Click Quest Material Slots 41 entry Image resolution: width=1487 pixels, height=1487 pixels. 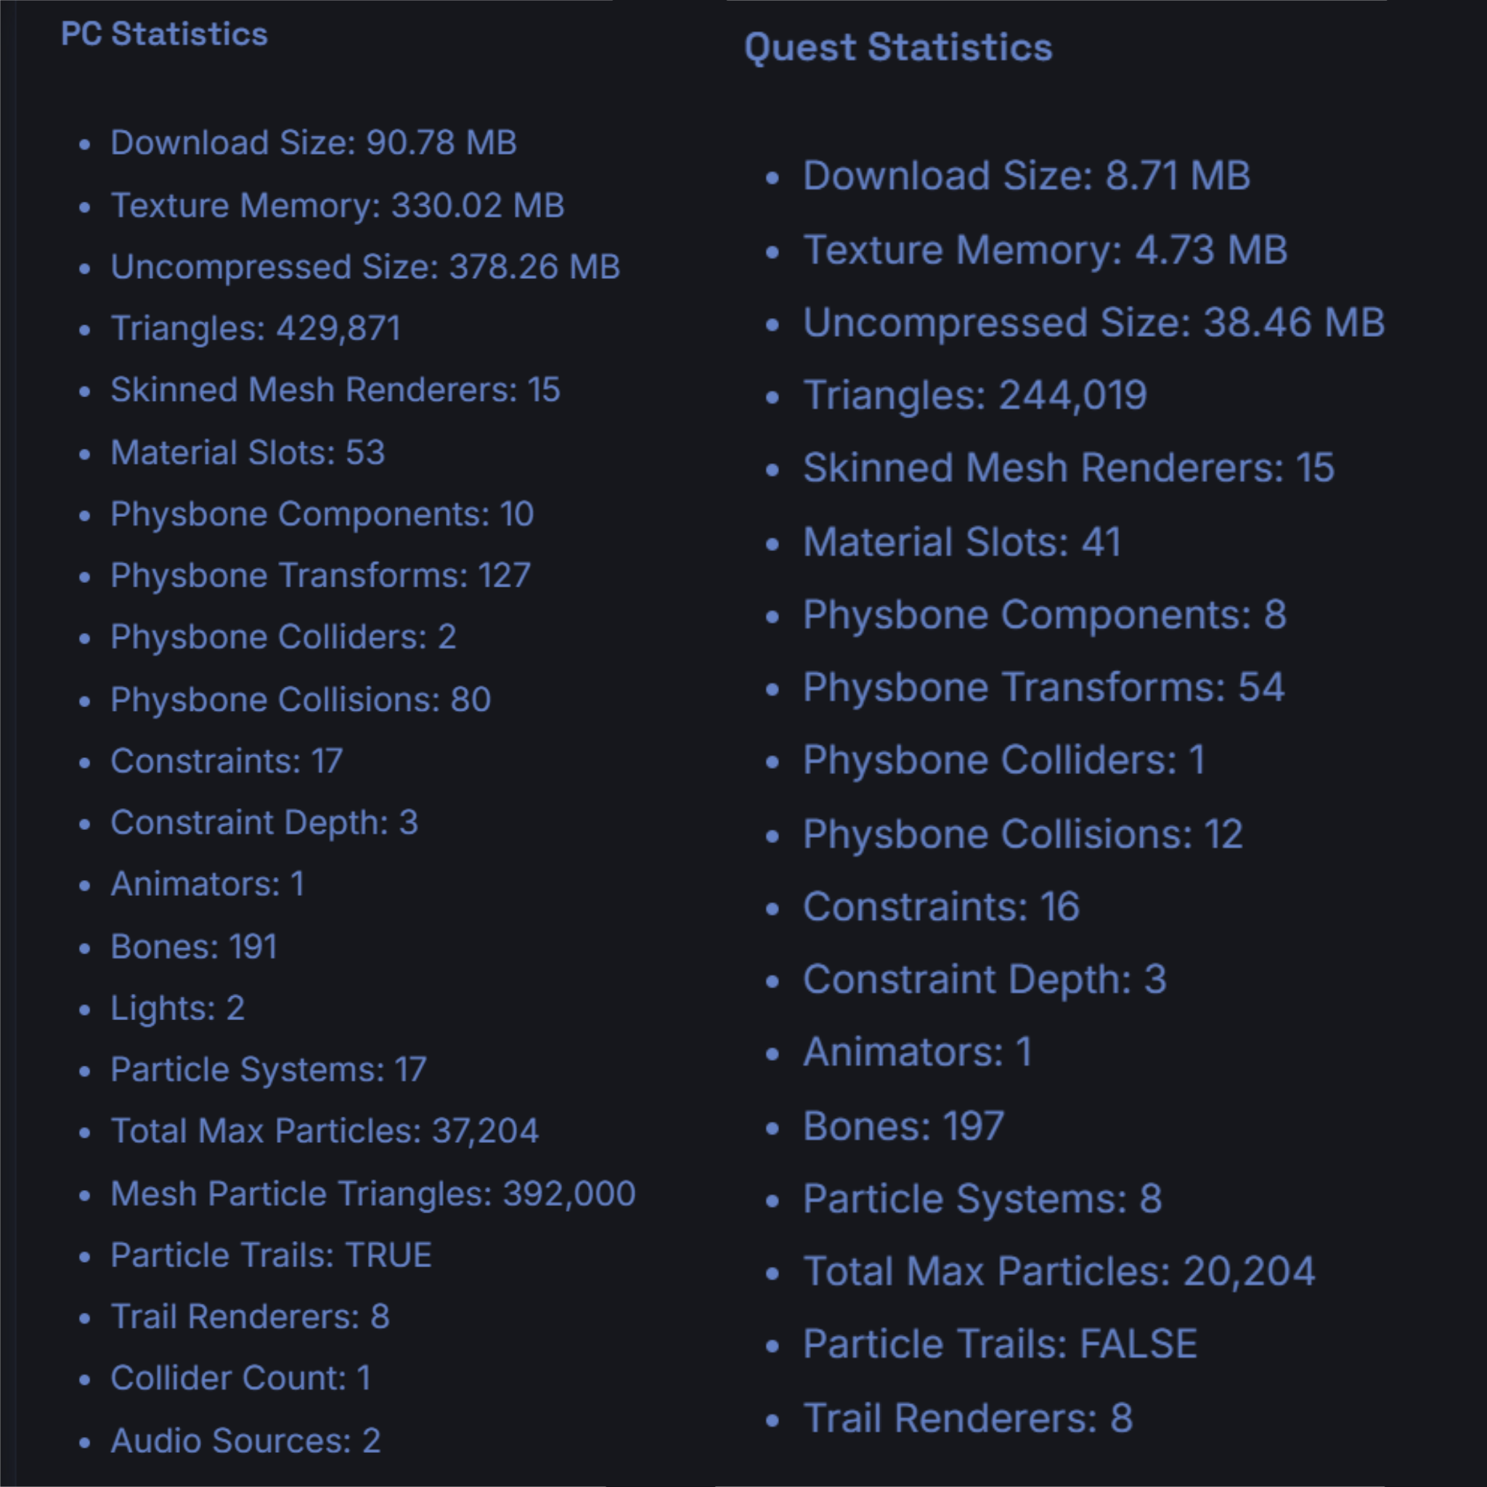(962, 542)
